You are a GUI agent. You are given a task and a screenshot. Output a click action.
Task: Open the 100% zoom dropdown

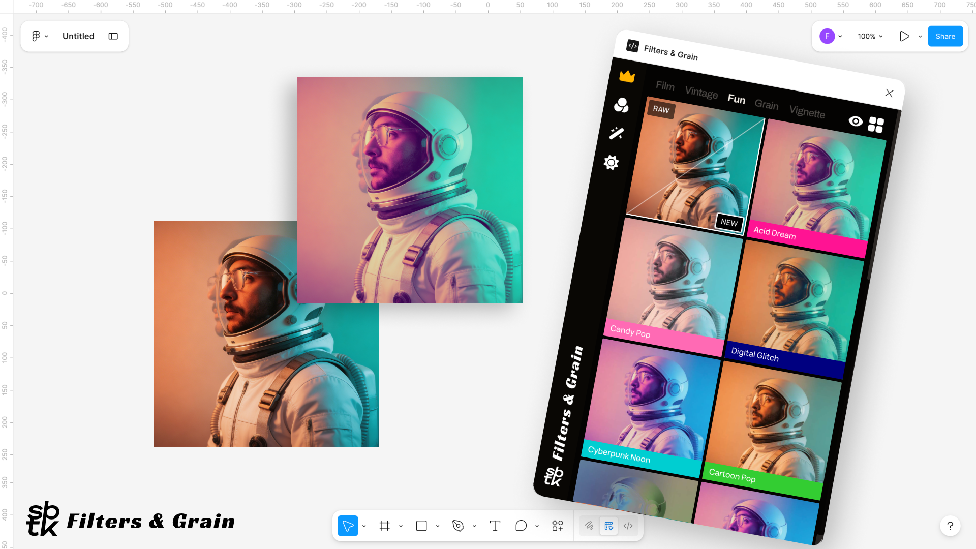(870, 36)
